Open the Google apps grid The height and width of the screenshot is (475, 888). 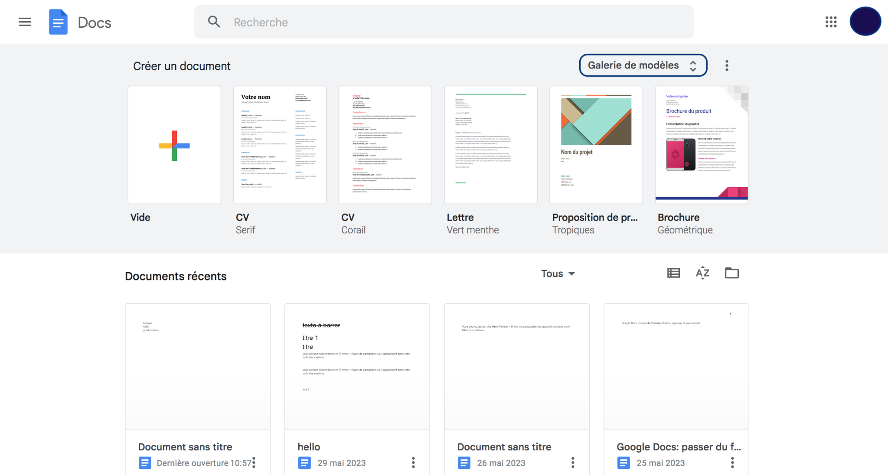tap(831, 22)
